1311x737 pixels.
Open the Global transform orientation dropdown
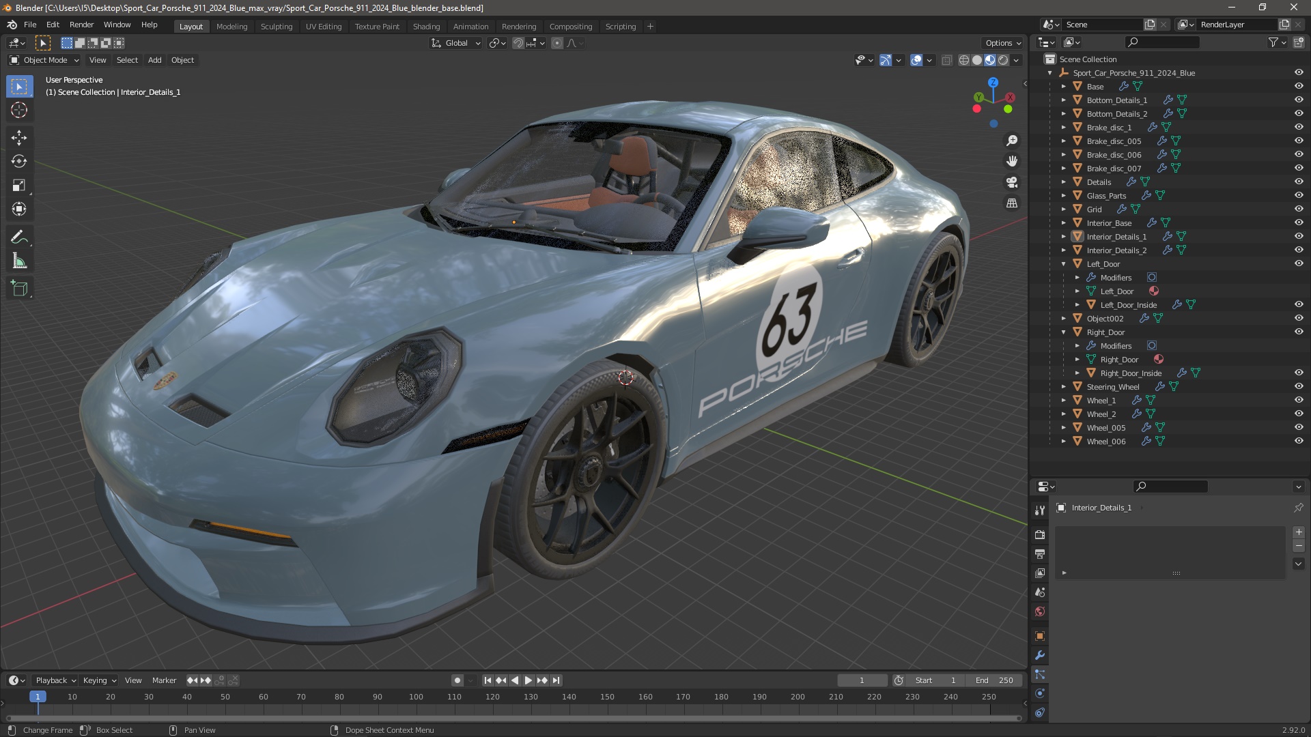click(x=456, y=43)
